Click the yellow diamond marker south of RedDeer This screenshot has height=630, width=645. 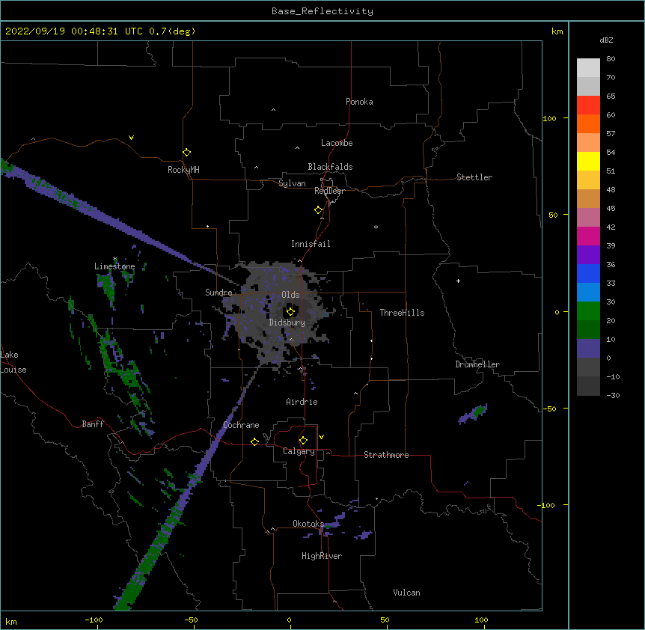click(x=318, y=210)
